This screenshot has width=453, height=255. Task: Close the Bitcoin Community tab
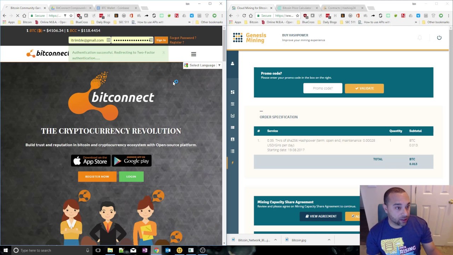pos(45,8)
